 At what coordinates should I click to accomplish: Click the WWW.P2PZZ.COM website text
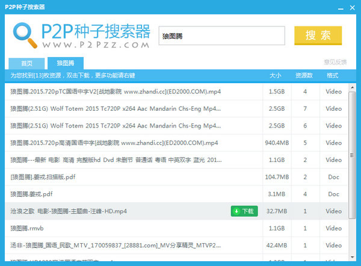pyautogui.click(x=96, y=45)
